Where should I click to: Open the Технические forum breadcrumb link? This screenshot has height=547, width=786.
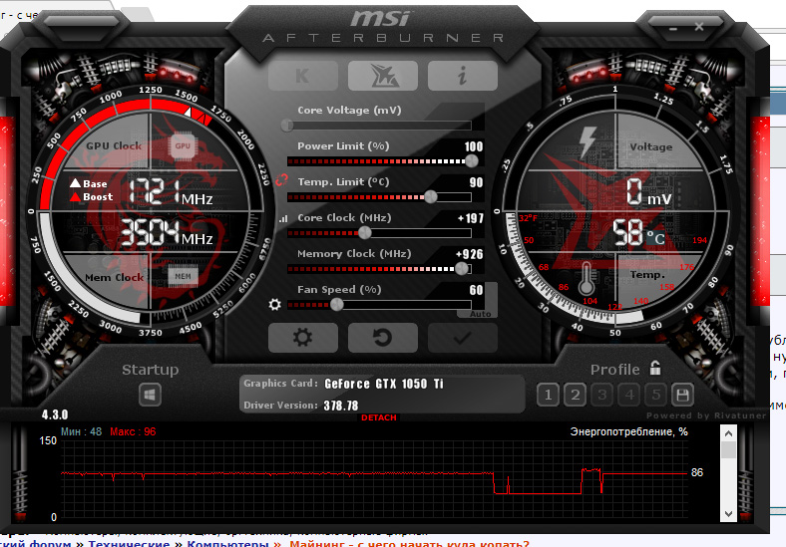[129, 544]
